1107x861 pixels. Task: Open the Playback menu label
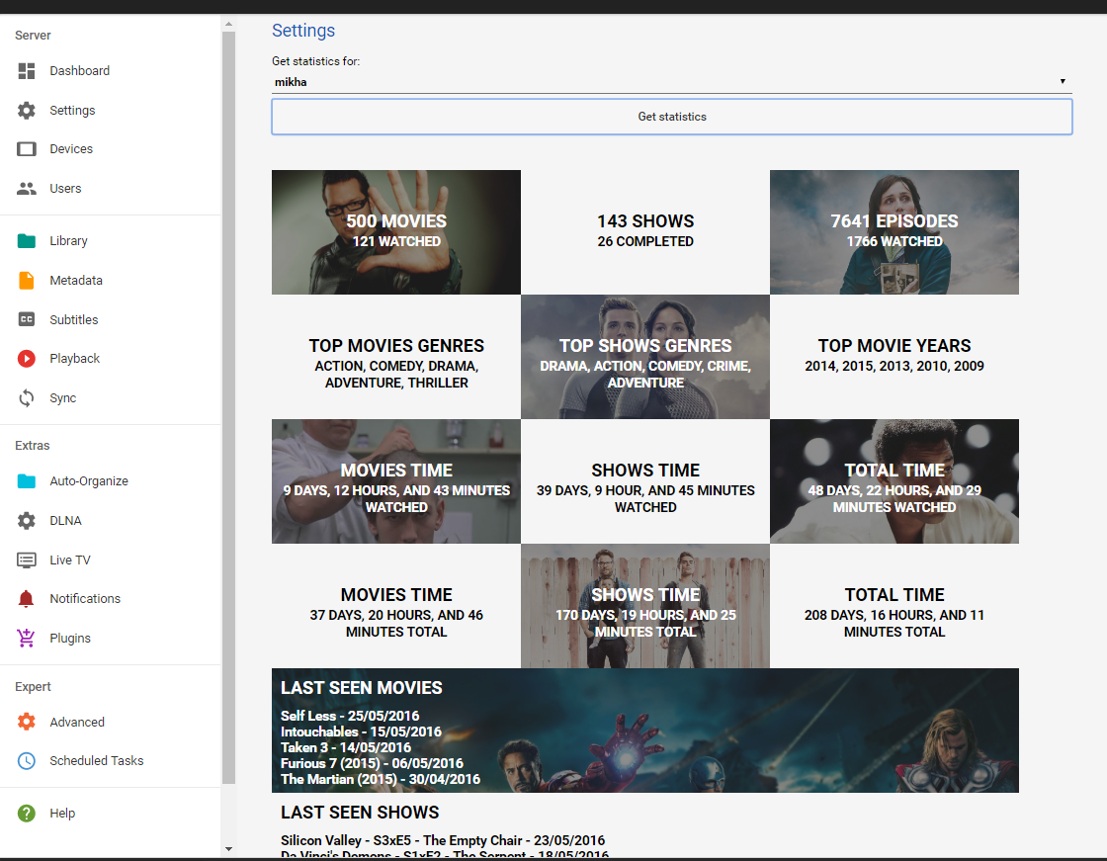click(x=75, y=359)
